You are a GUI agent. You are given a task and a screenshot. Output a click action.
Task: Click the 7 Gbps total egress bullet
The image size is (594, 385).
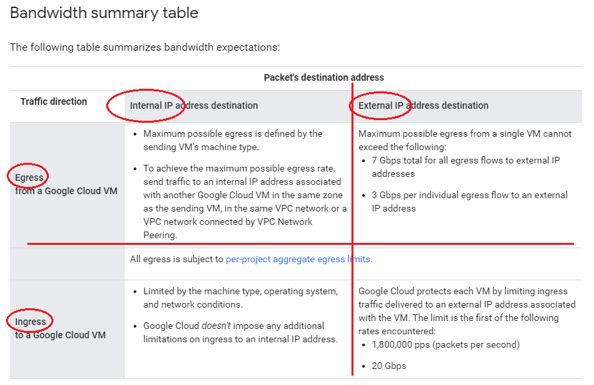point(465,167)
